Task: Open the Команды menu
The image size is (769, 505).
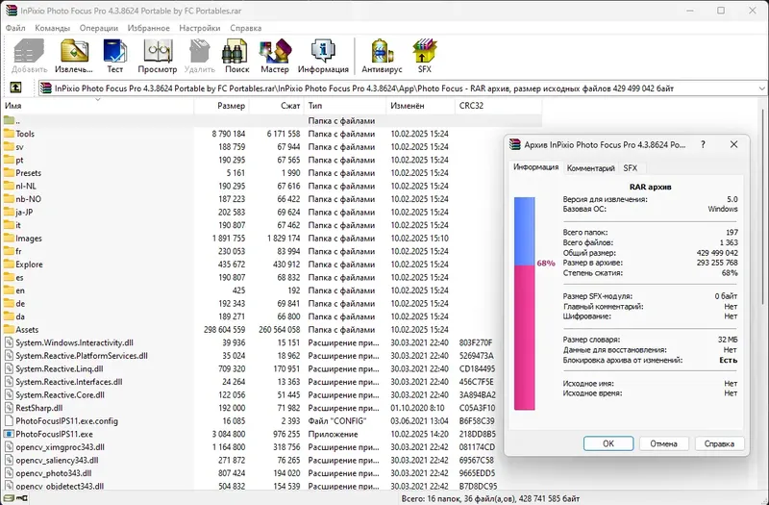Action: 53,28
